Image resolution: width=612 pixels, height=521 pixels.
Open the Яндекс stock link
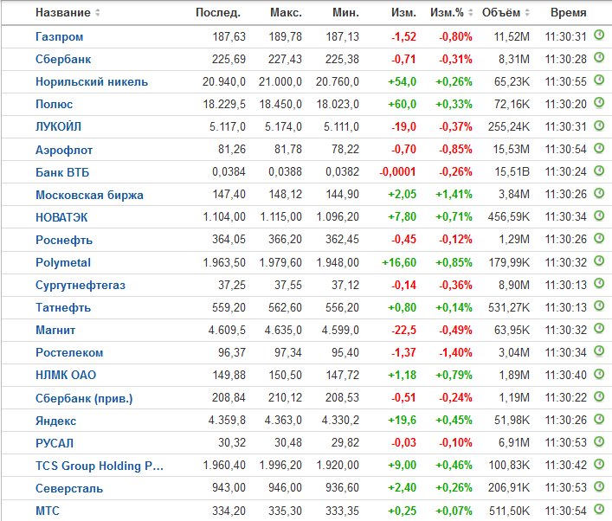pyautogui.click(x=55, y=421)
